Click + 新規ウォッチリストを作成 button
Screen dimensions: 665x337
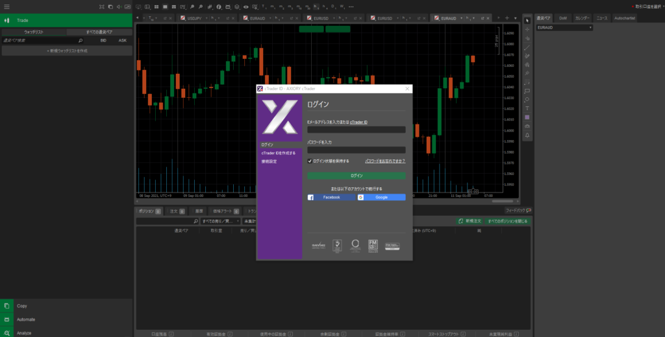[x=67, y=51]
